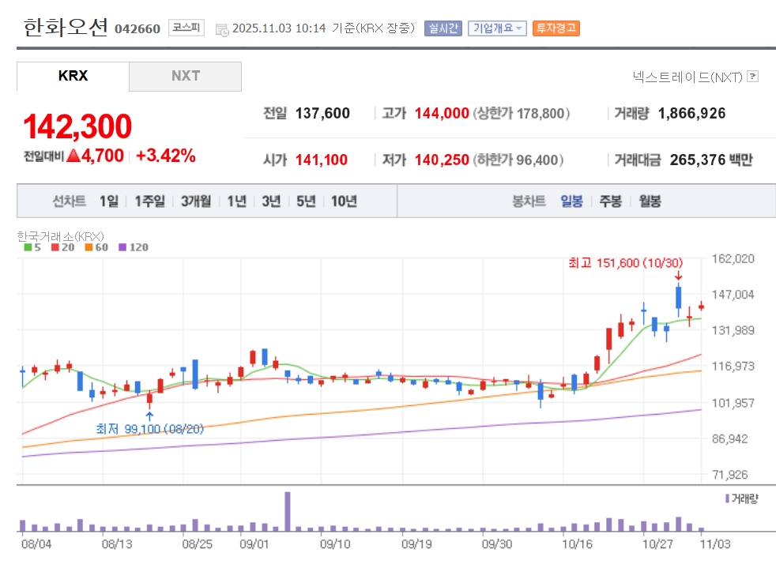The width and height of the screenshot is (776, 568).
Task: Click the volume value 1,866,926
Action: [x=692, y=113]
